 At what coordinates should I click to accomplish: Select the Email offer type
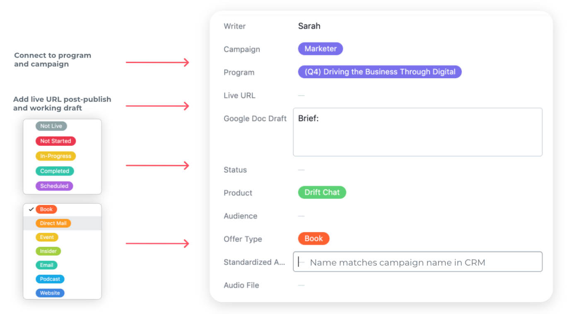click(46, 265)
